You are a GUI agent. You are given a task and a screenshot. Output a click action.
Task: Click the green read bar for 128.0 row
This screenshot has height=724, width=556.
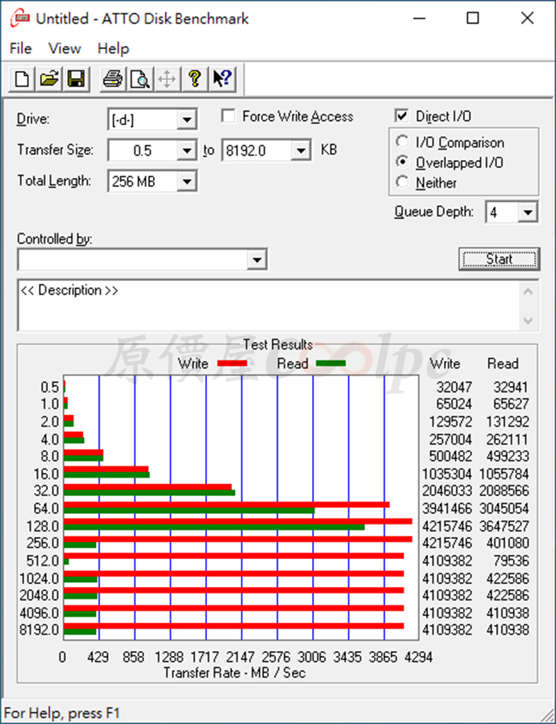click(214, 527)
